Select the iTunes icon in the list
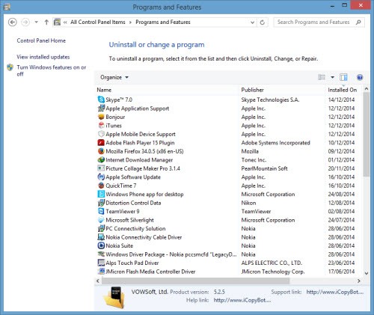374x315 pixels. point(101,126)
